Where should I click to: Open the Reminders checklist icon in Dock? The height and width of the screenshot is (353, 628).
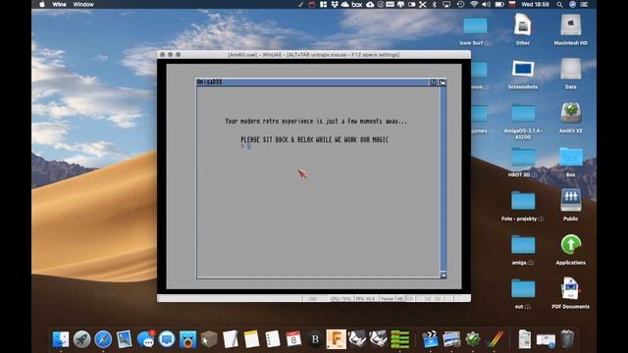(273, 339)
